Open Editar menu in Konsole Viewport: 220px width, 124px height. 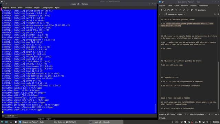(x=13, y=8)
